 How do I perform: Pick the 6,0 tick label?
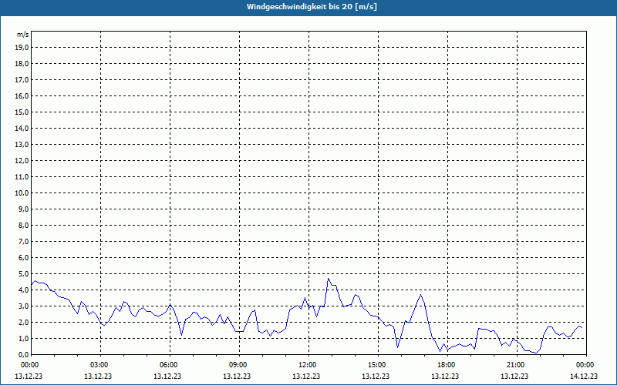(x=23, y=257)
